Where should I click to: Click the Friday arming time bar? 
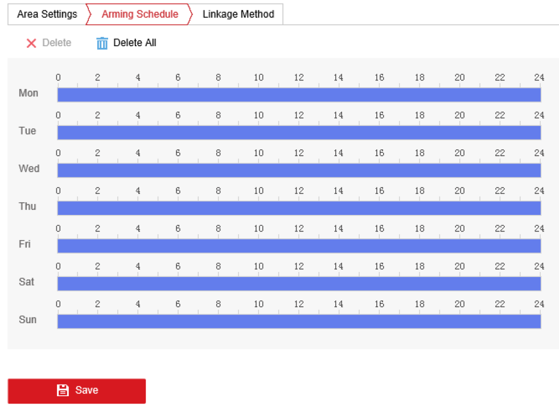pyautogui.click(x=299, y=246)
